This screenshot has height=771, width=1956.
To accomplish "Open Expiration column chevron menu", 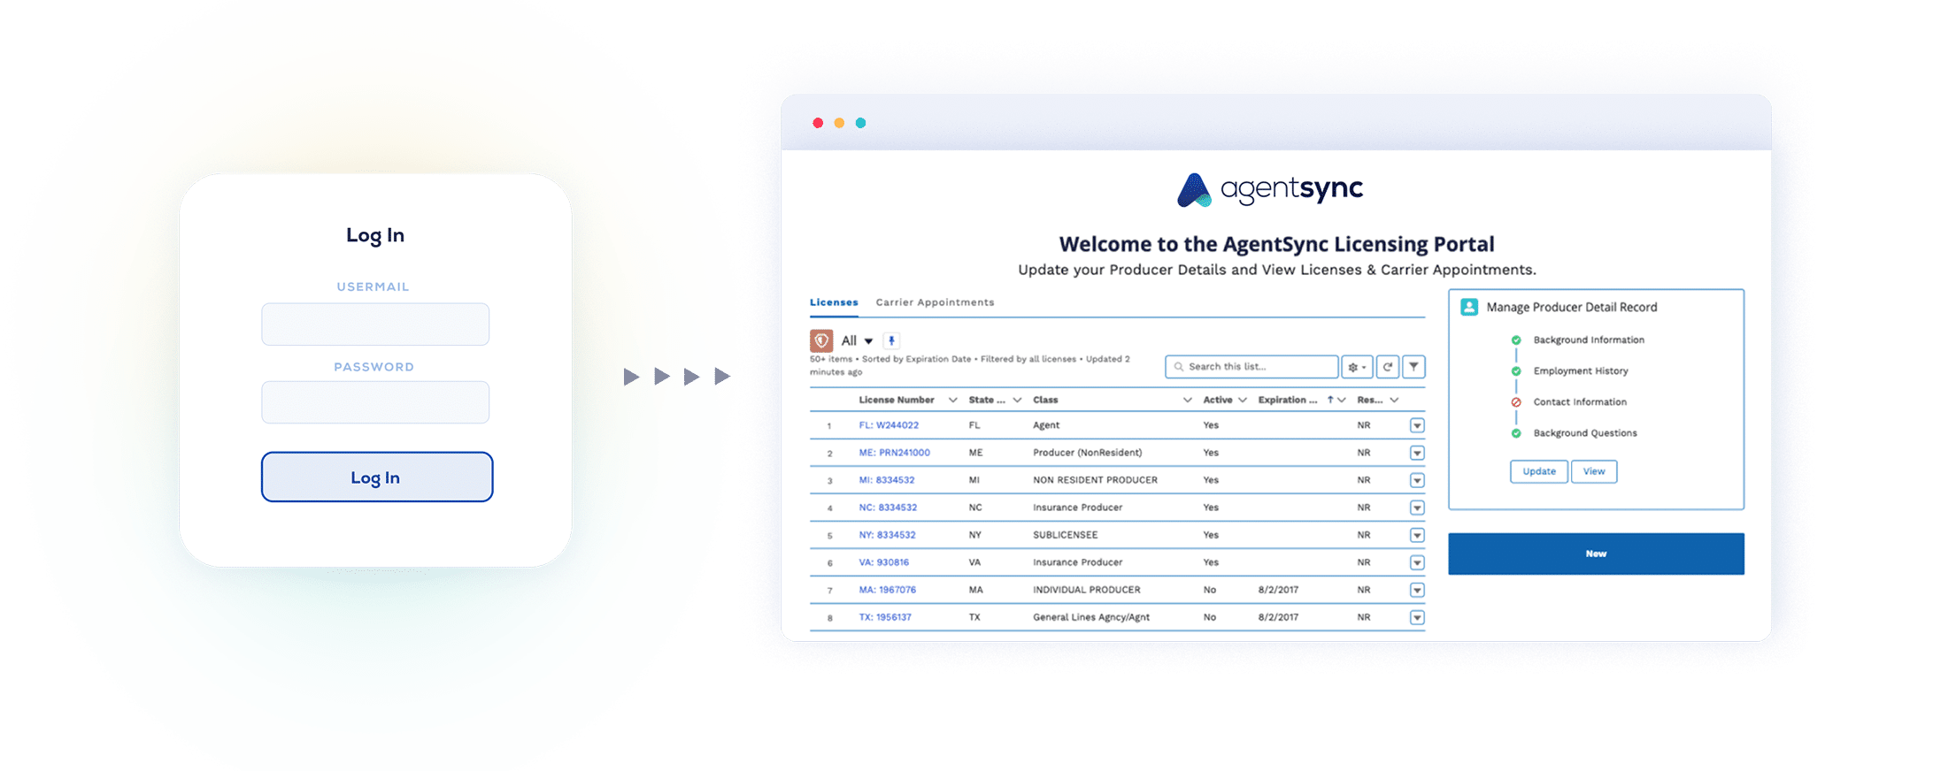I will pyautogui.click(x=1342, y=401).
